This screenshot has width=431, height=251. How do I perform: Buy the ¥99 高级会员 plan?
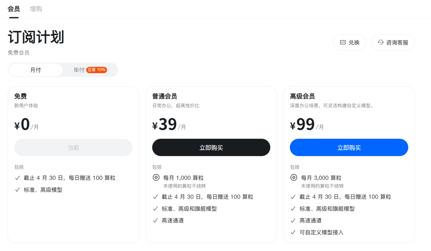349,148
